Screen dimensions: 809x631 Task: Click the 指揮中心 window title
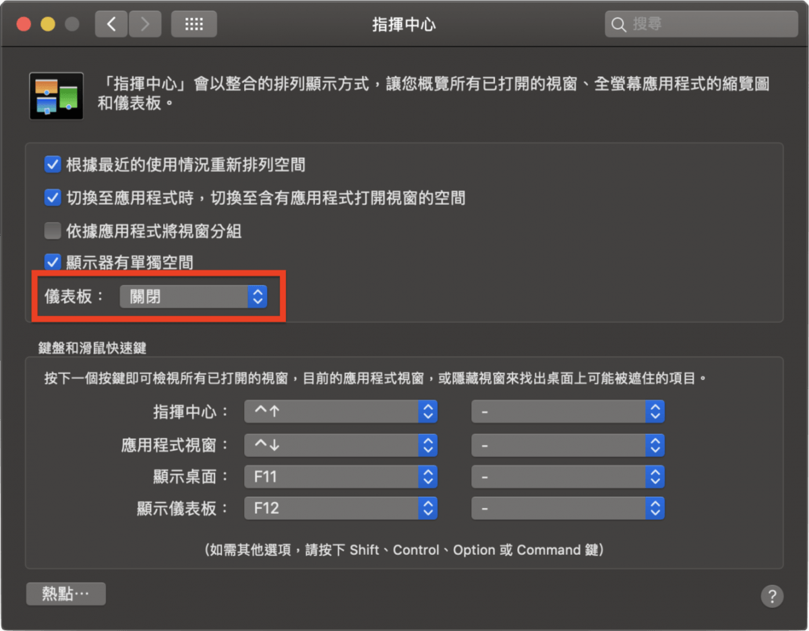pyautogui.click(x=404, y=25)
